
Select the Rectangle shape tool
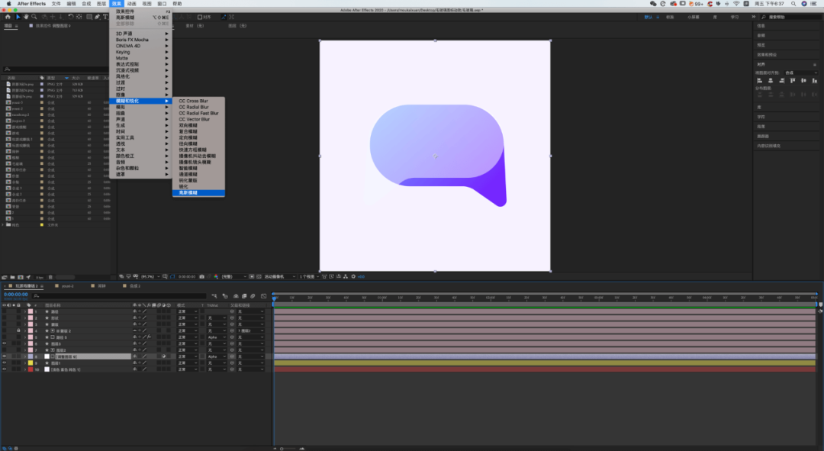(x=89, y=17)
